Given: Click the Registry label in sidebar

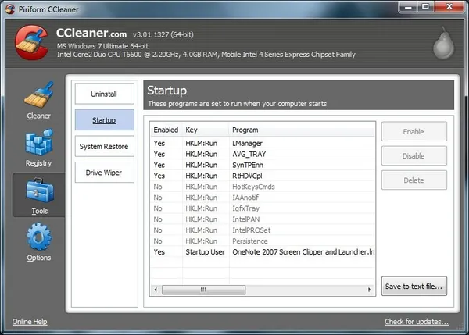Looking at the screenshot, I should click(x=38, y=163).
